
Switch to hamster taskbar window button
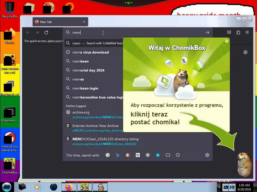tap(100, 187)
